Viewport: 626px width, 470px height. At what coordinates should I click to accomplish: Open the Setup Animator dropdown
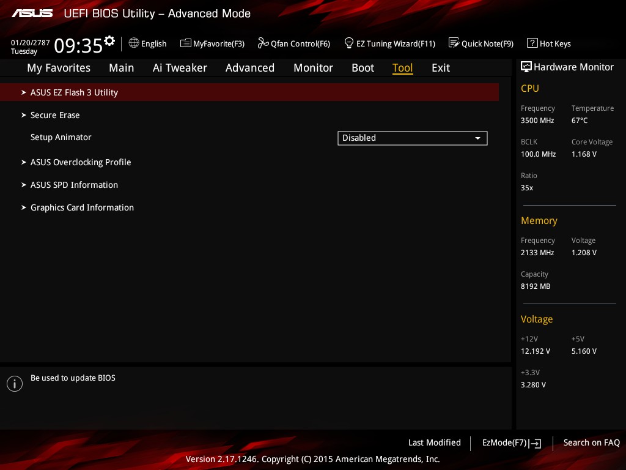pyautogui.click(x=413, y=138)
